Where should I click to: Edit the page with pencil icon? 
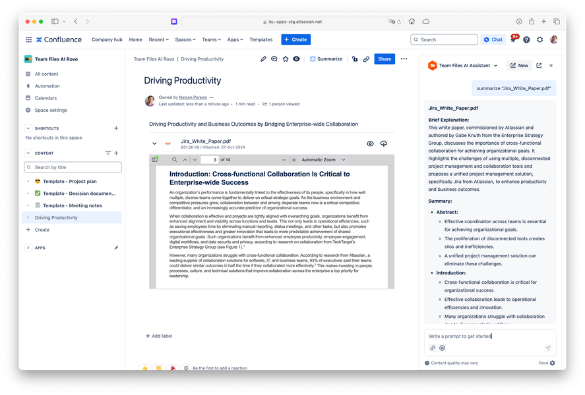point(263,59)
